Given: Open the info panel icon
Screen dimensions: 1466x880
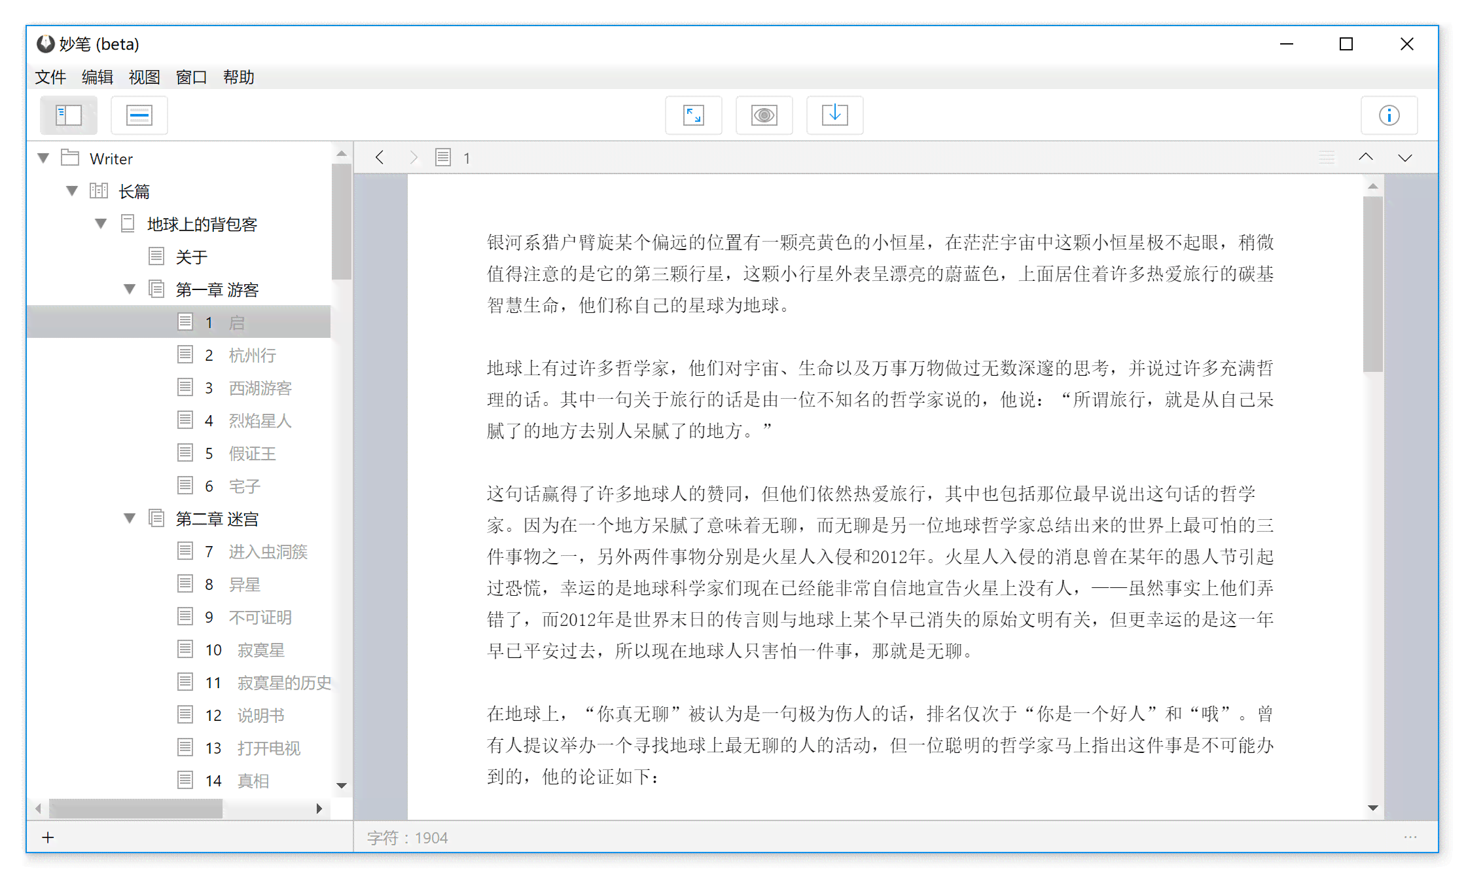Looking at the screenshot, I should pos(1389,115).
